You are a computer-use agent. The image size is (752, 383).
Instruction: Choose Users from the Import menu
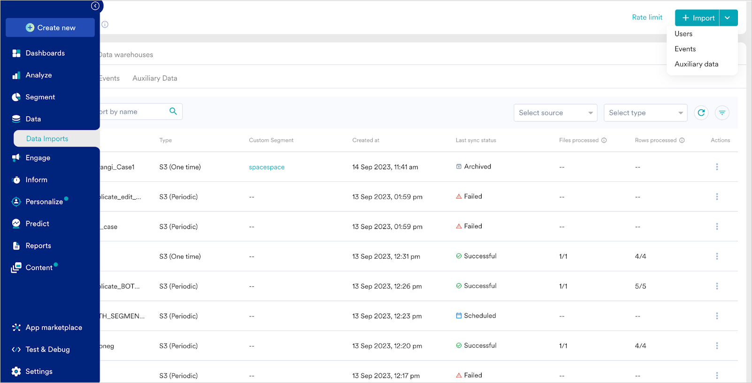[x=683, y=34]
